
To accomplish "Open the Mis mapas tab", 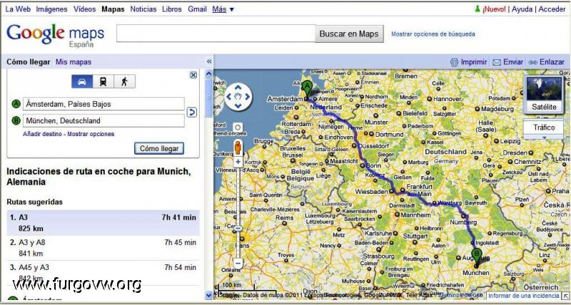I will coord(74,62).
